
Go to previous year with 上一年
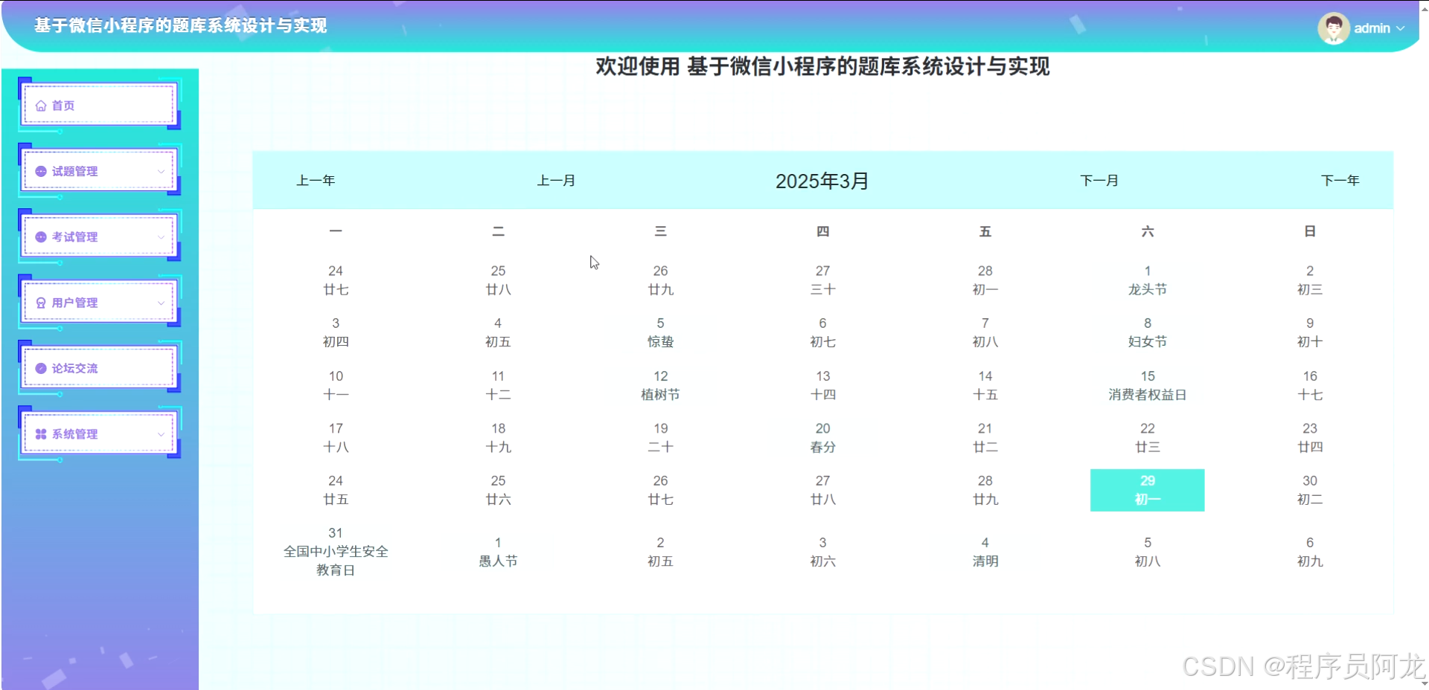coord(316,181)
